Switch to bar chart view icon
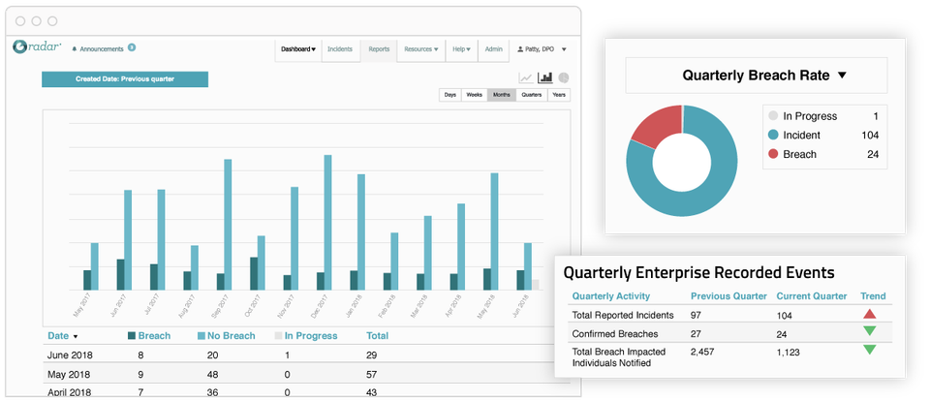 click(x=545, y=77)
